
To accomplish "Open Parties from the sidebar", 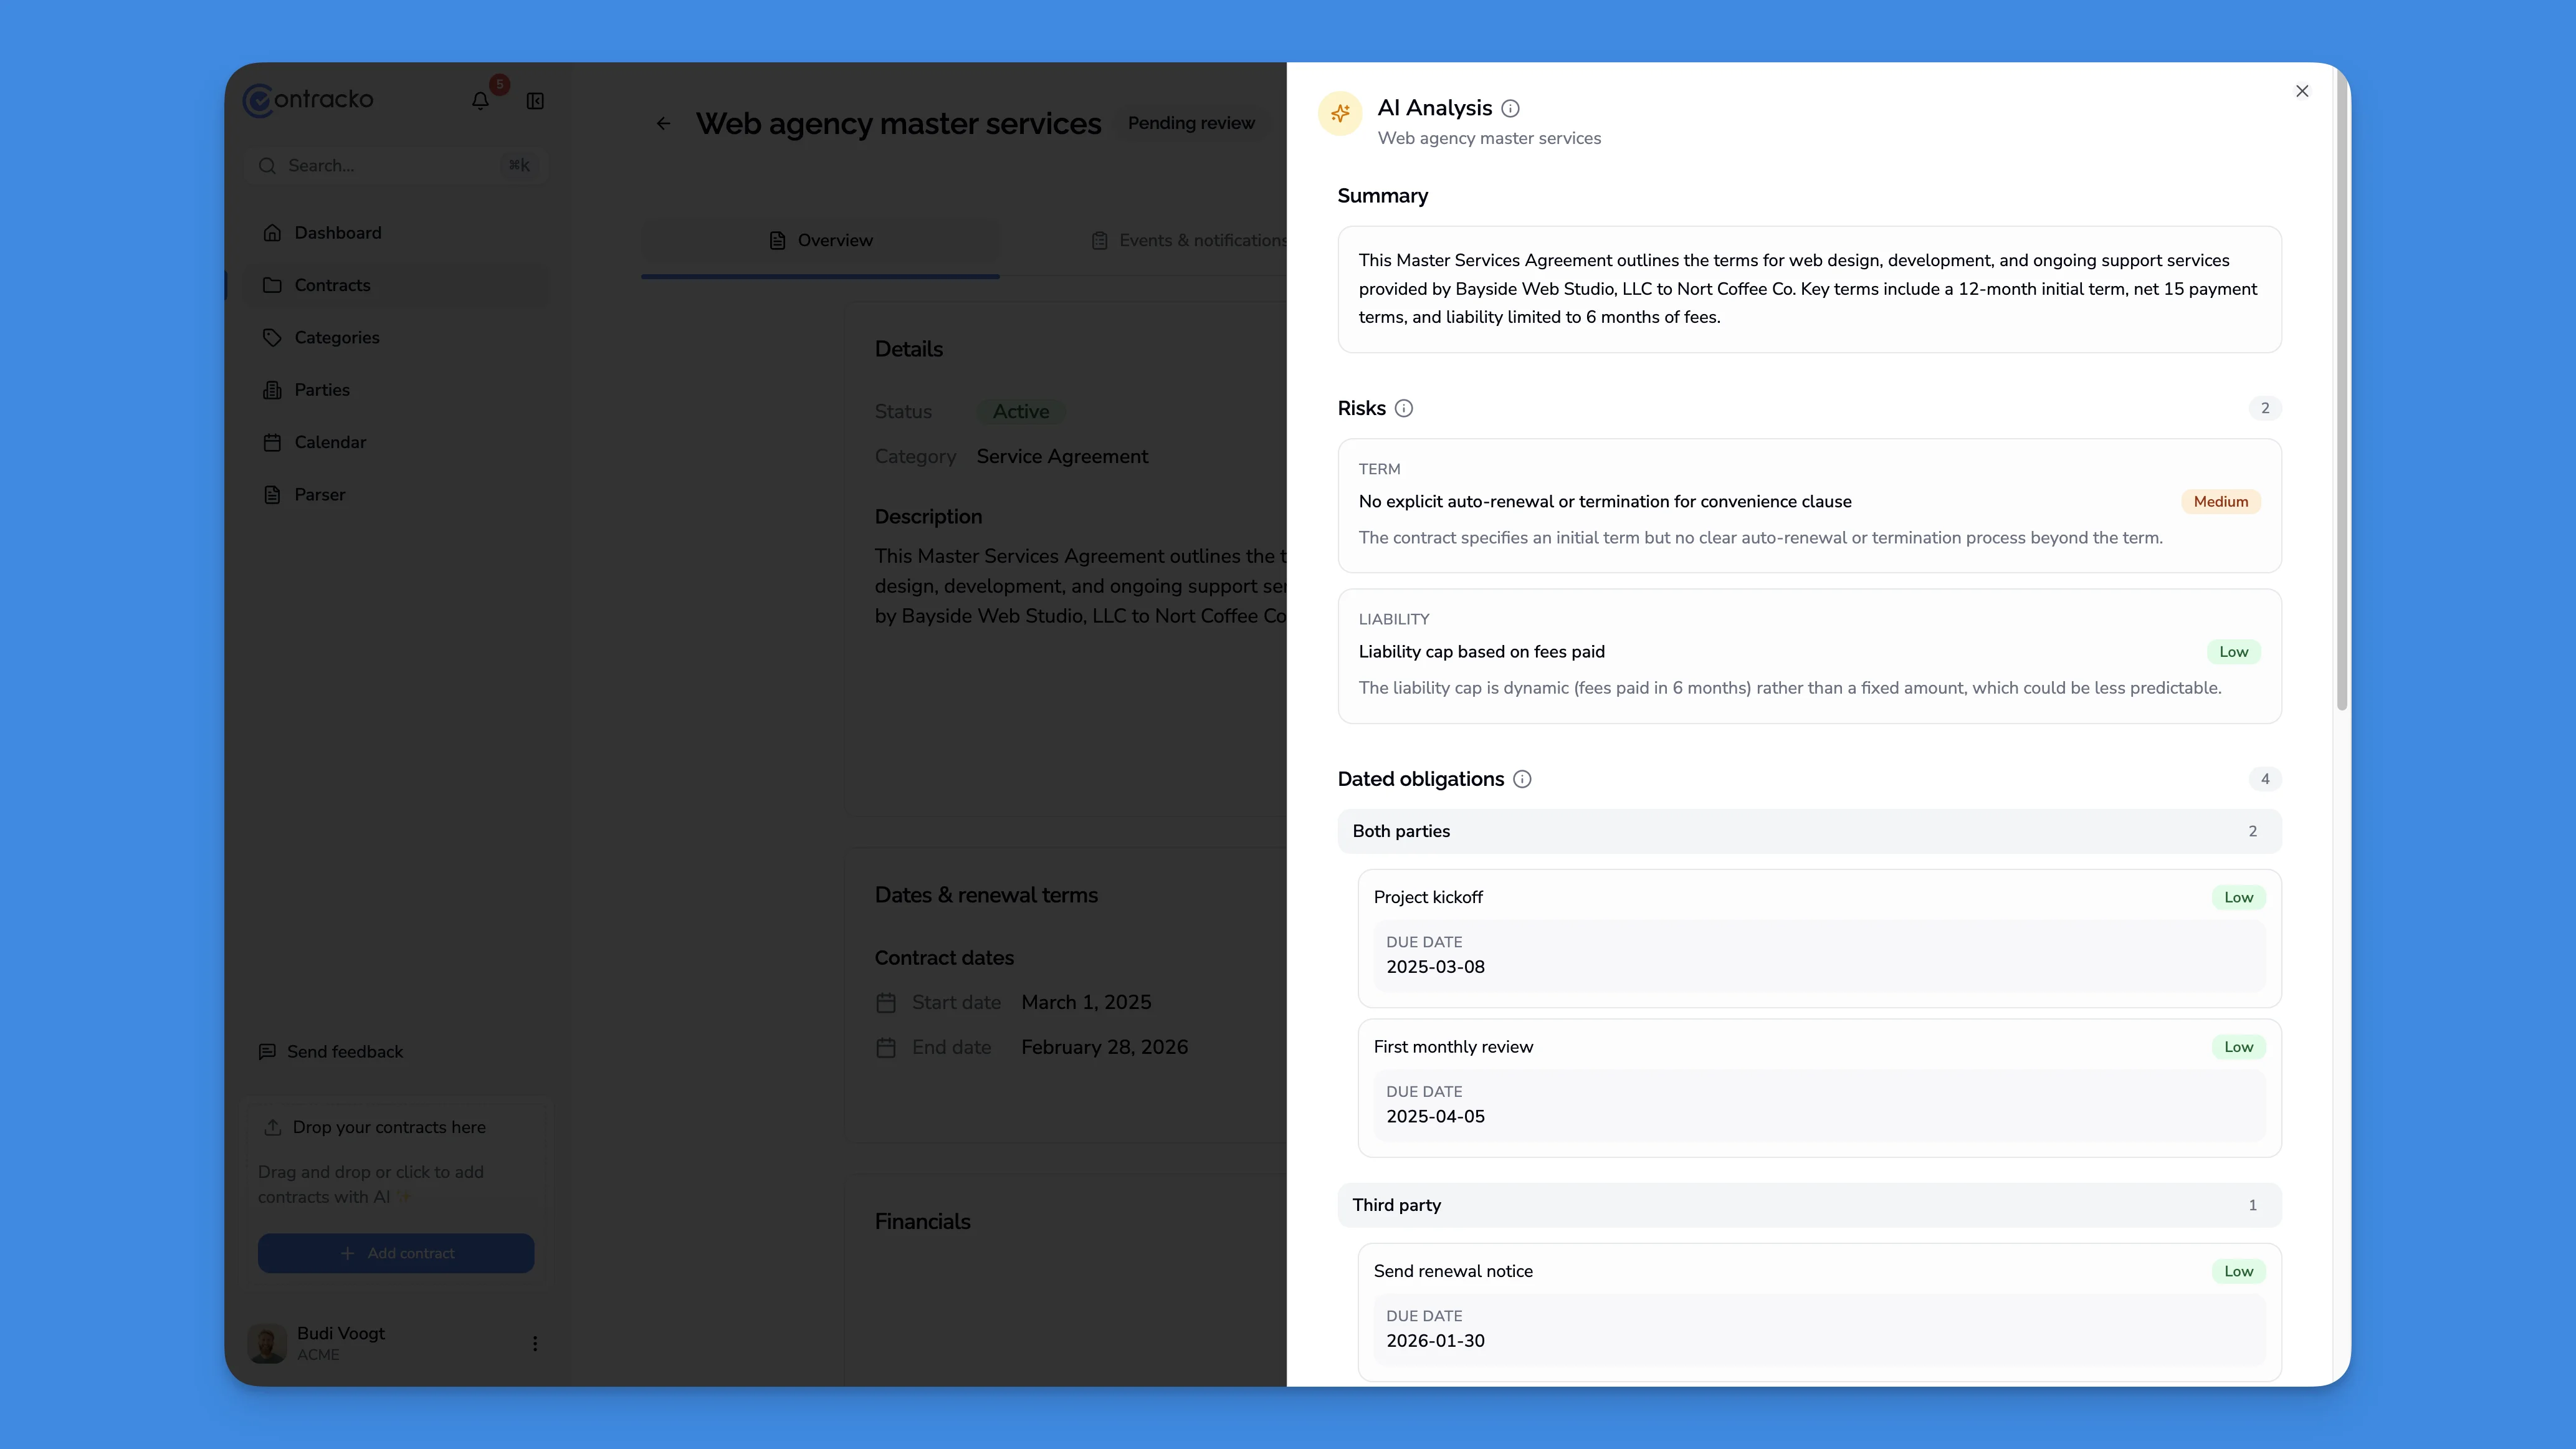I will pyautogui.click(x=321, y=389).
